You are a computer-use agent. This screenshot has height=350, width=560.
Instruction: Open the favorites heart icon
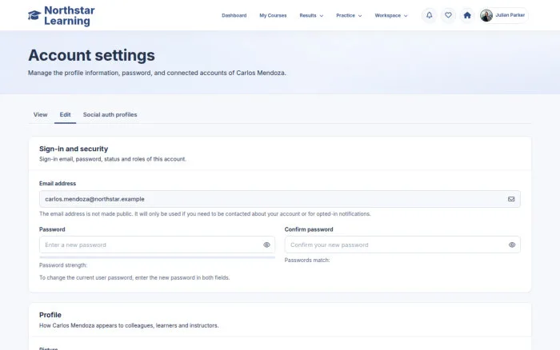448,15
